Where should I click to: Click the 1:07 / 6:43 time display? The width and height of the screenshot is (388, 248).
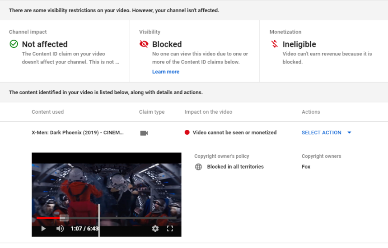click(x=84, y=229)
